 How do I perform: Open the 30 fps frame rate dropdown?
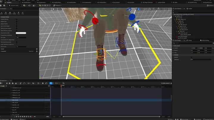click(57, 83)
